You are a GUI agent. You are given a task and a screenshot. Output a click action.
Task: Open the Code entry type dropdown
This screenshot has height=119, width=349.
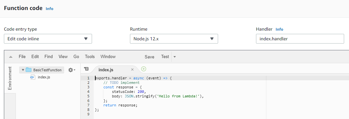click(x=48, y=39)
